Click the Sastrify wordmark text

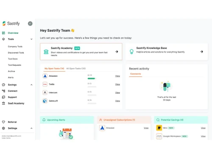[x=14, y=23]
